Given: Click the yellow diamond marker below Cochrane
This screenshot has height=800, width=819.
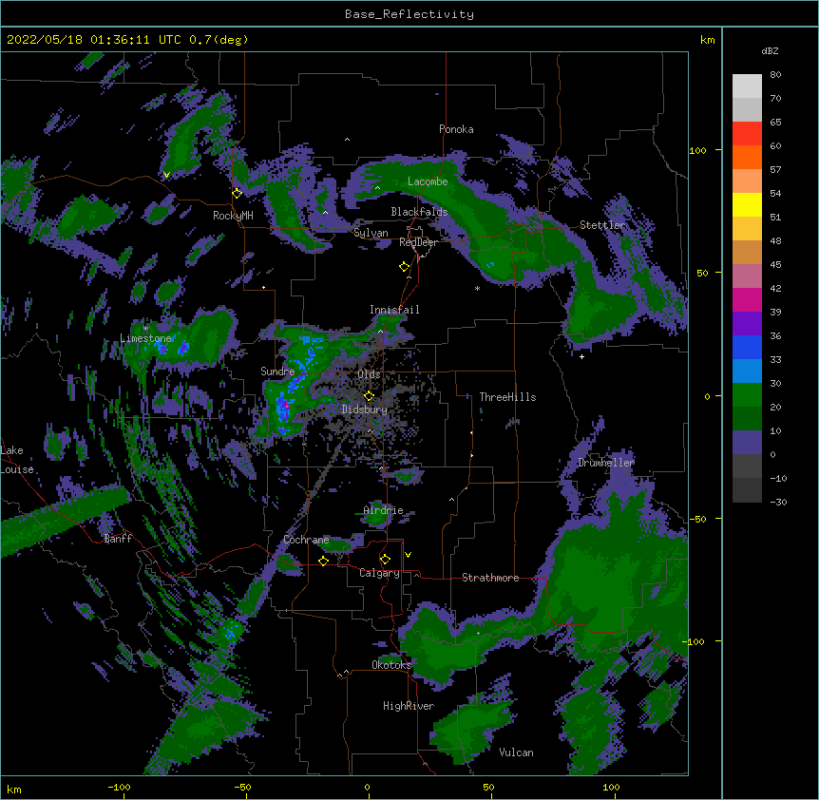Looking at the screenshot, I should (x=323, y=561).
